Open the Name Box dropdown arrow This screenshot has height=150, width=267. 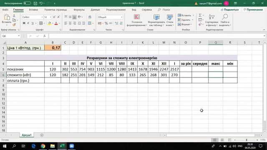point(19,36)
